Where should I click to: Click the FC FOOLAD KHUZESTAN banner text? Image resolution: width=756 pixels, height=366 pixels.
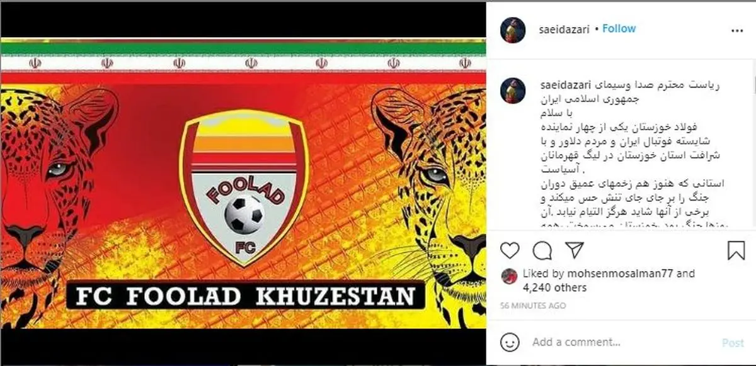(x=246, y=296)
